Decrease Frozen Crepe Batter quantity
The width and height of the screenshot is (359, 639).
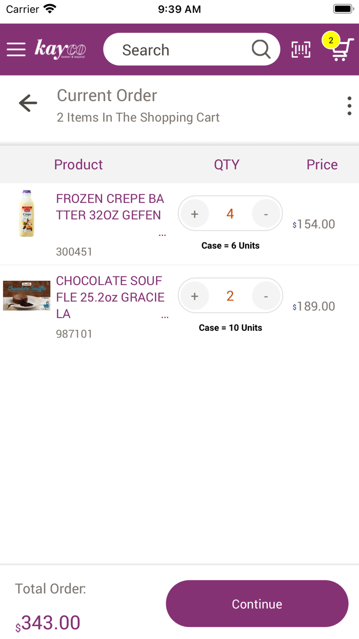tap(266, 214)
